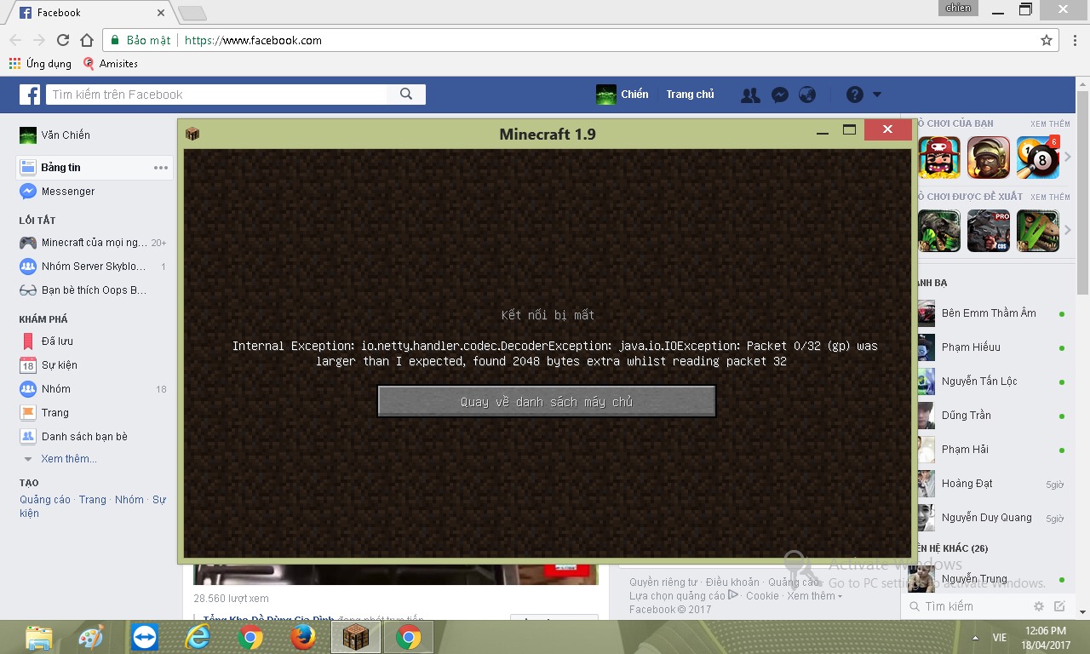Focus the 'Tìm kiếm trên Facebook' search field

pos(217,95)
